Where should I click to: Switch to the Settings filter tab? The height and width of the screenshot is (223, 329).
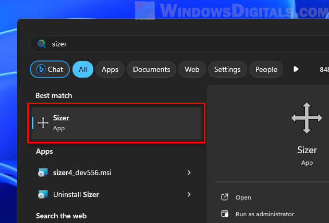pyautogui.click(x=227, y=69)
